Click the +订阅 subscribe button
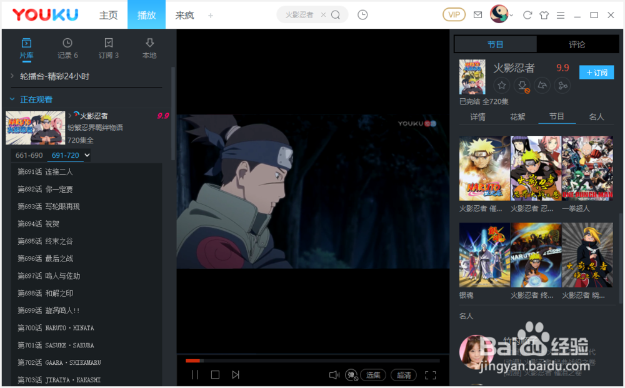Viewport: 625px width, 388px height. point(596,72)
